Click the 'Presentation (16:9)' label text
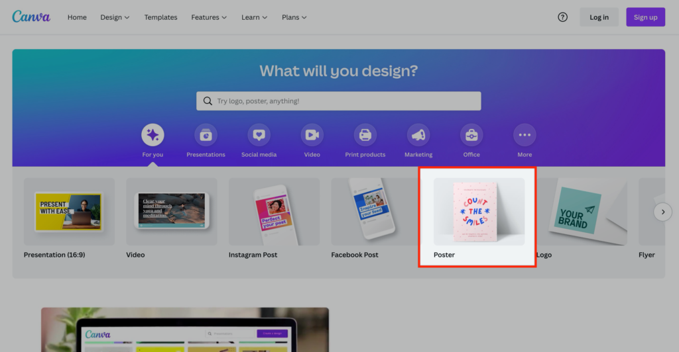This screenshot has height=352, width=679. [54, 255]
